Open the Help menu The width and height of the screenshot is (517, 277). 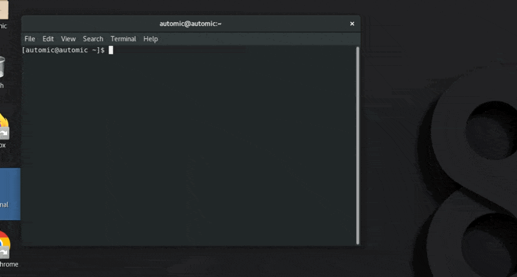click(x=151, y=39)
